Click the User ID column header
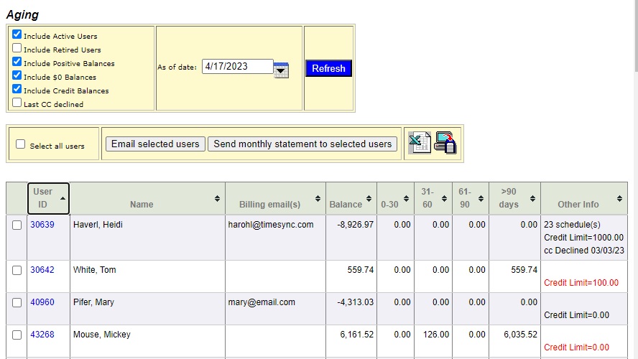638x359 pixels. 48,198
